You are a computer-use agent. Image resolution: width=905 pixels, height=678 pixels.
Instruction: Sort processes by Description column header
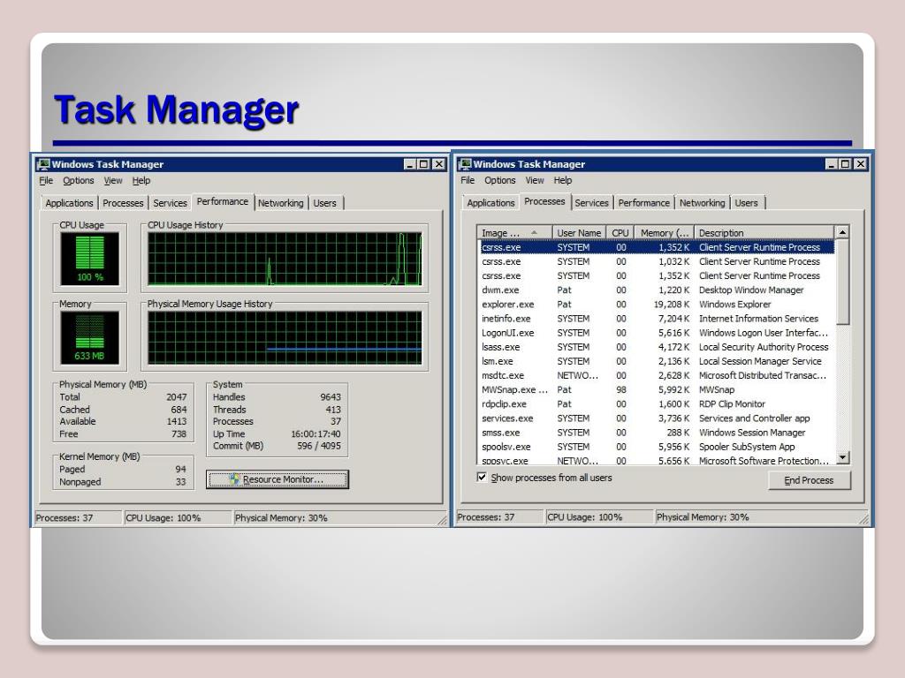click(x=764, y=233)
